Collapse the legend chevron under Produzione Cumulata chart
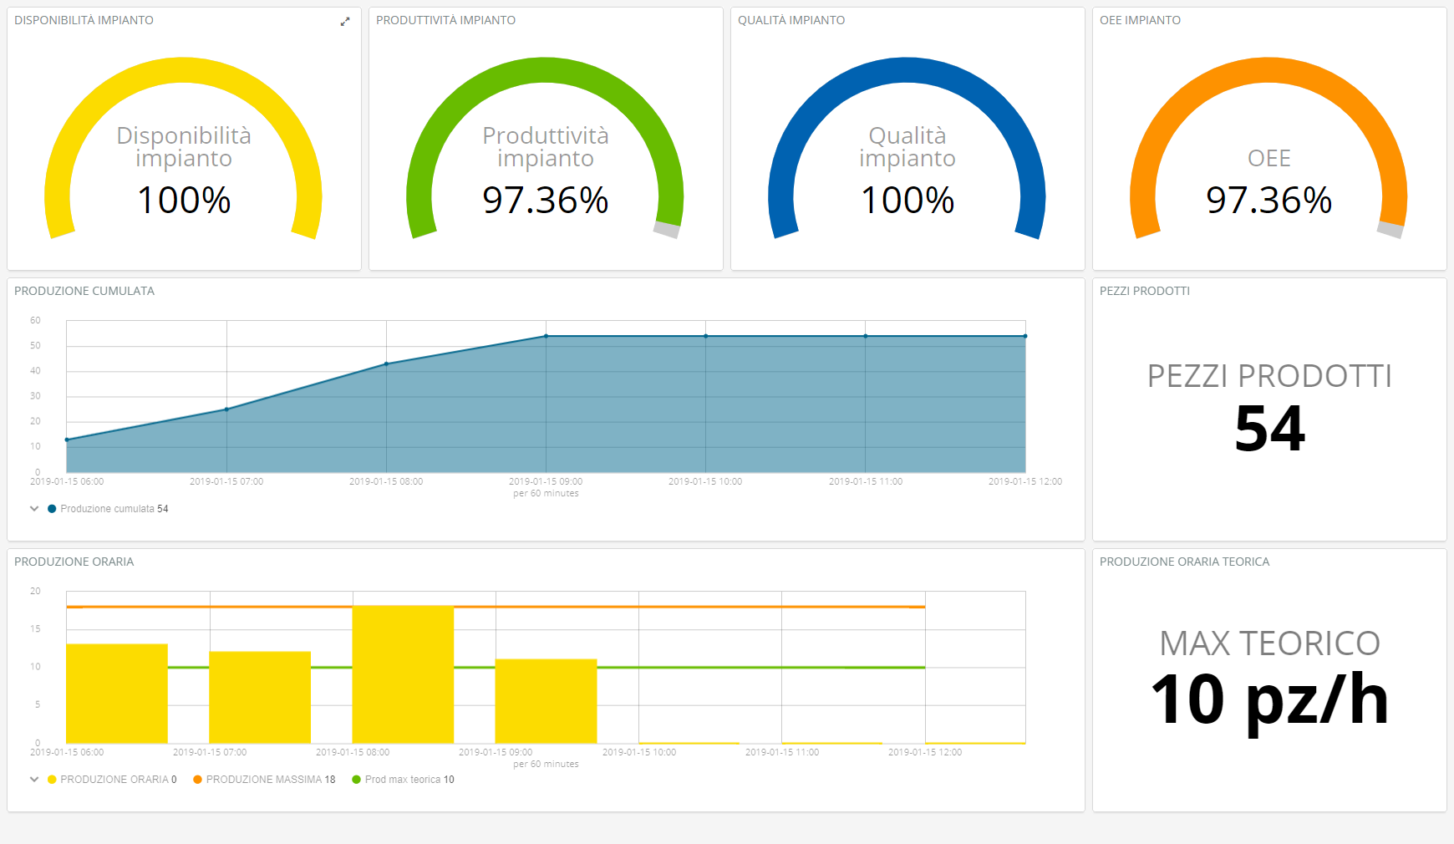1454x844 pixels. point(34,508)
